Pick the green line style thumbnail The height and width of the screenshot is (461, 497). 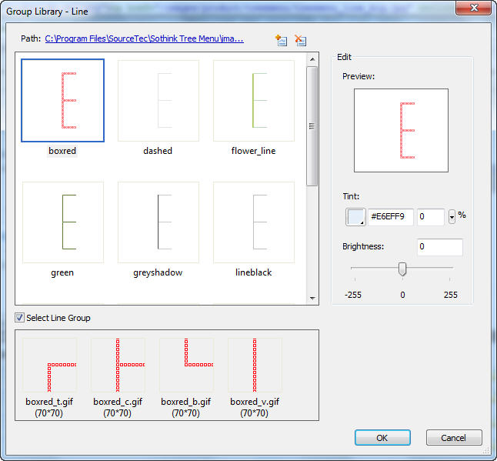pos(62,222)
